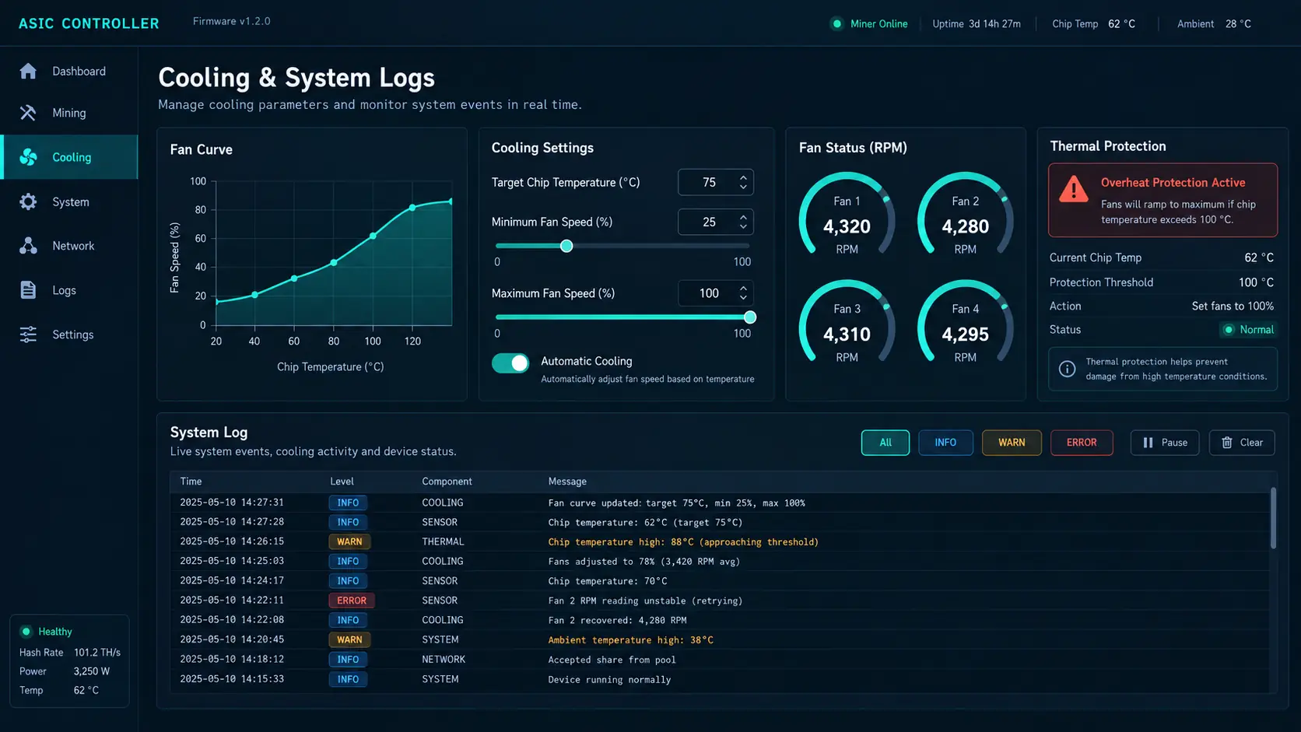Decrease Target Chip Temperature with down arrow

[x=743, y=187]
